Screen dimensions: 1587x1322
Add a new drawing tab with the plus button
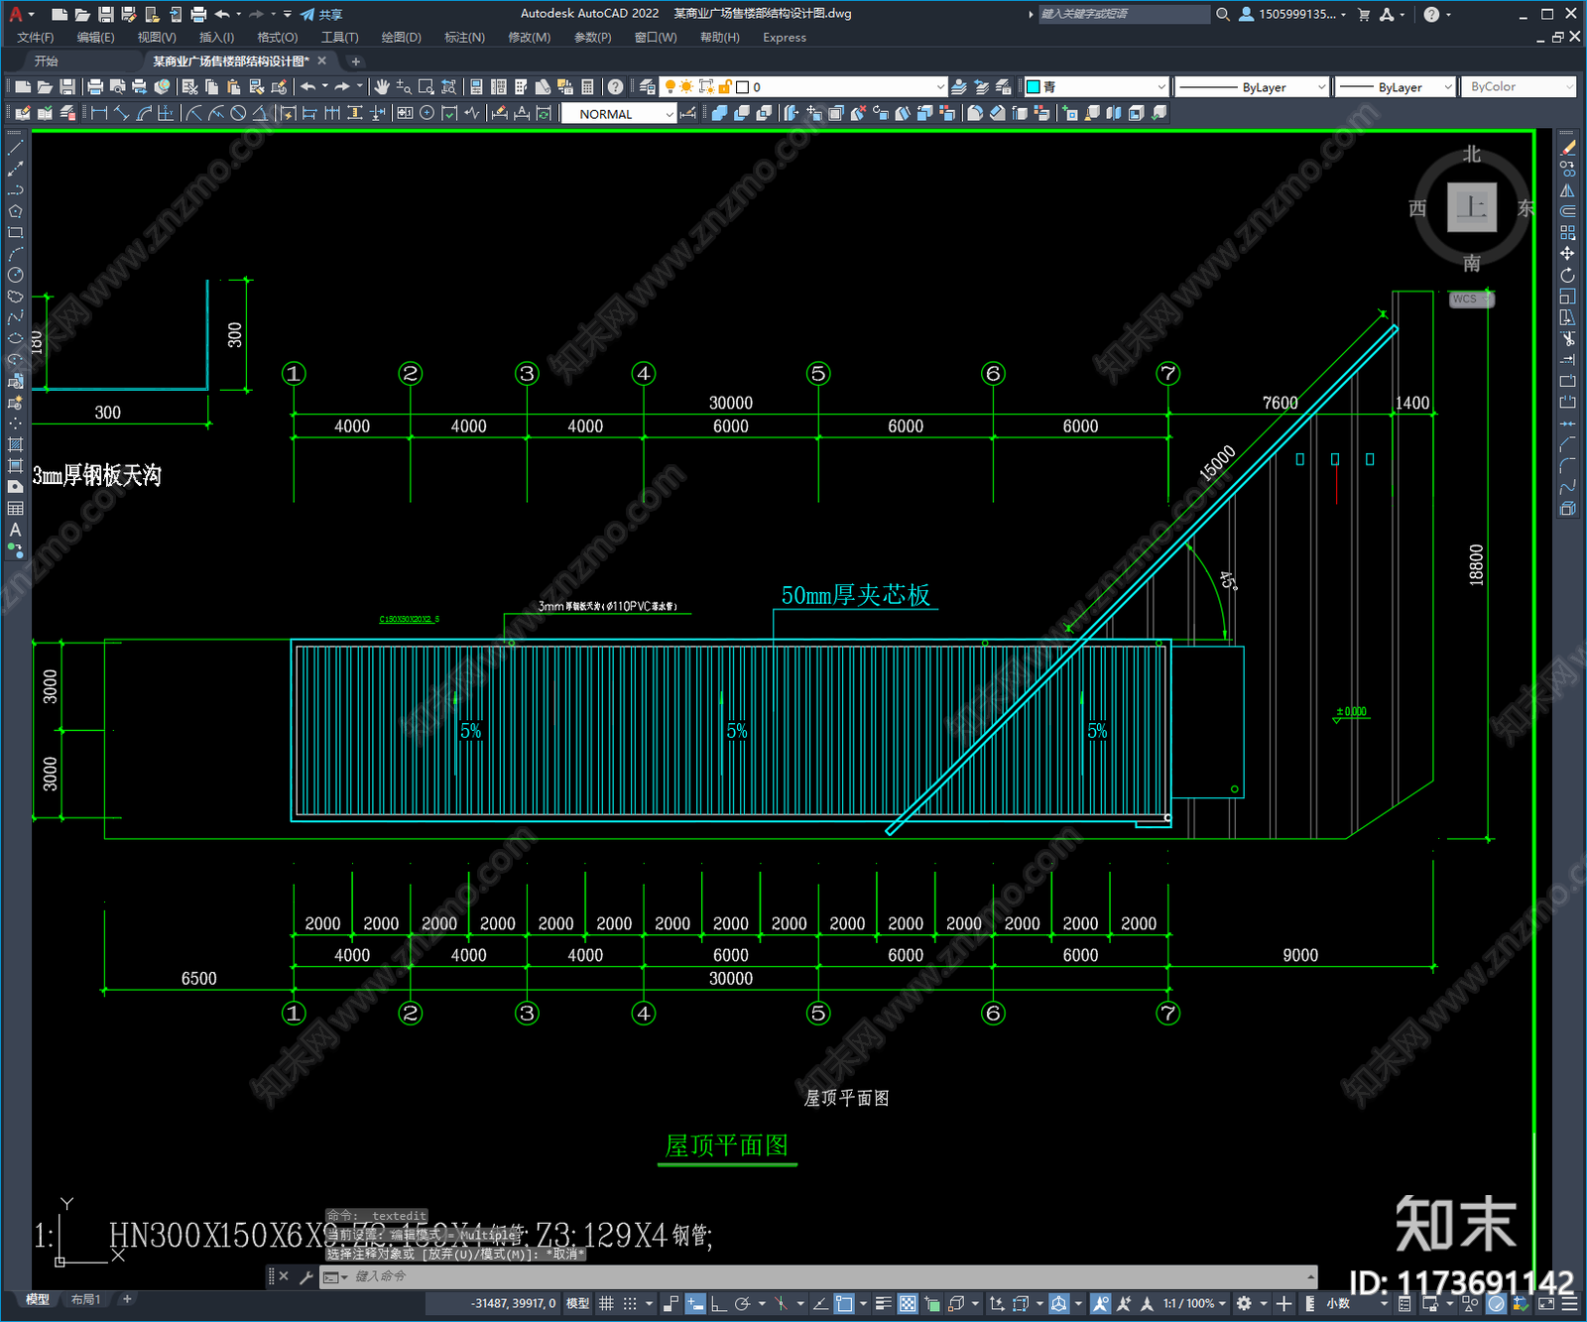point(355,61)
